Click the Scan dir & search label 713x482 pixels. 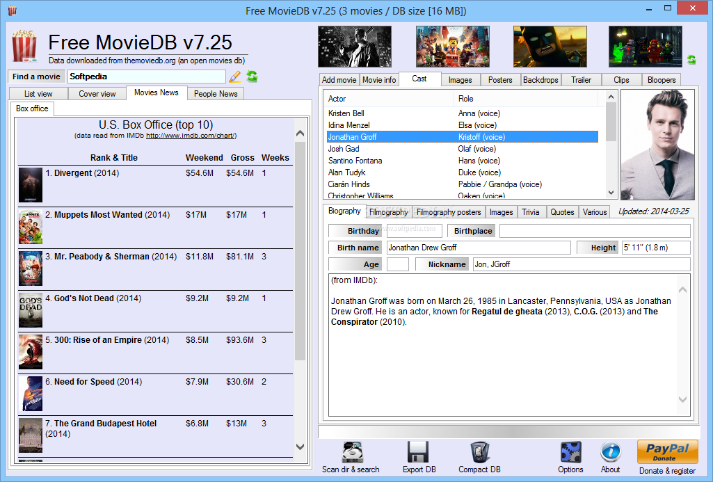point(351,469)
